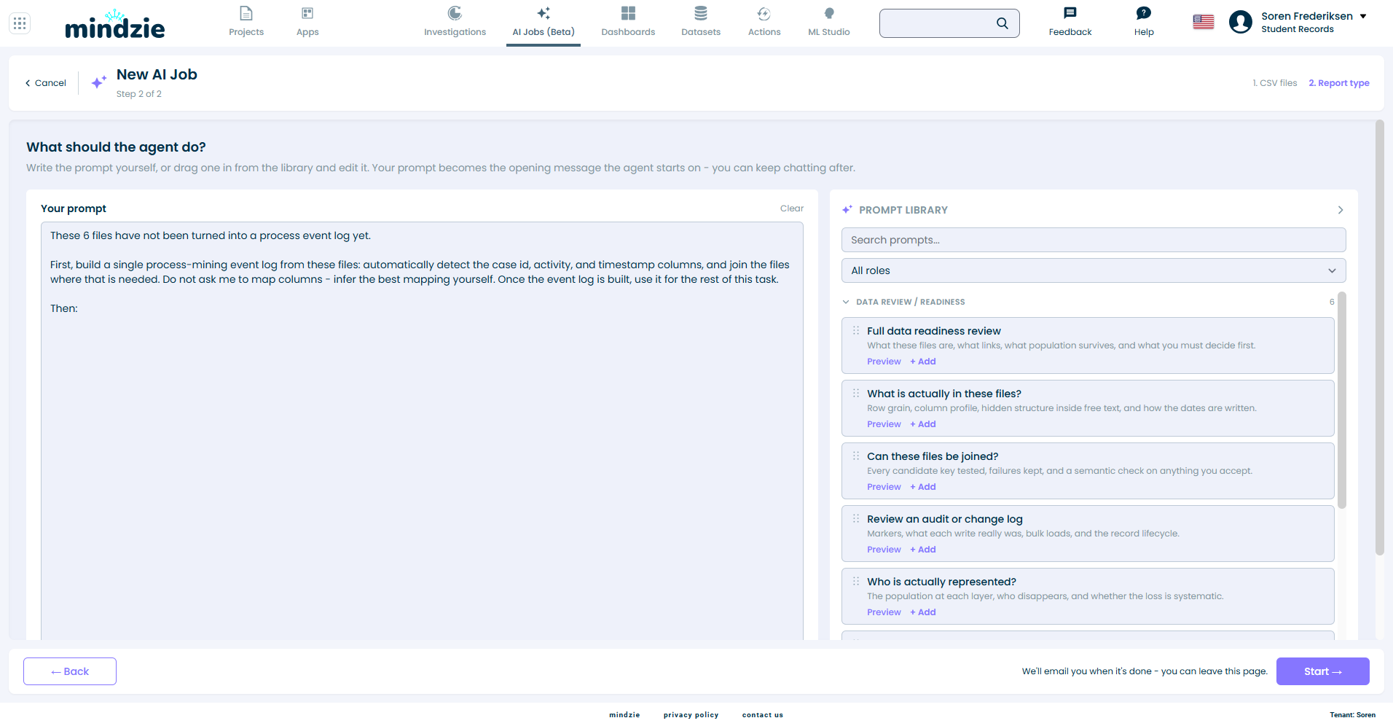
Task: Cancel the new AI job
Action: 46,83
